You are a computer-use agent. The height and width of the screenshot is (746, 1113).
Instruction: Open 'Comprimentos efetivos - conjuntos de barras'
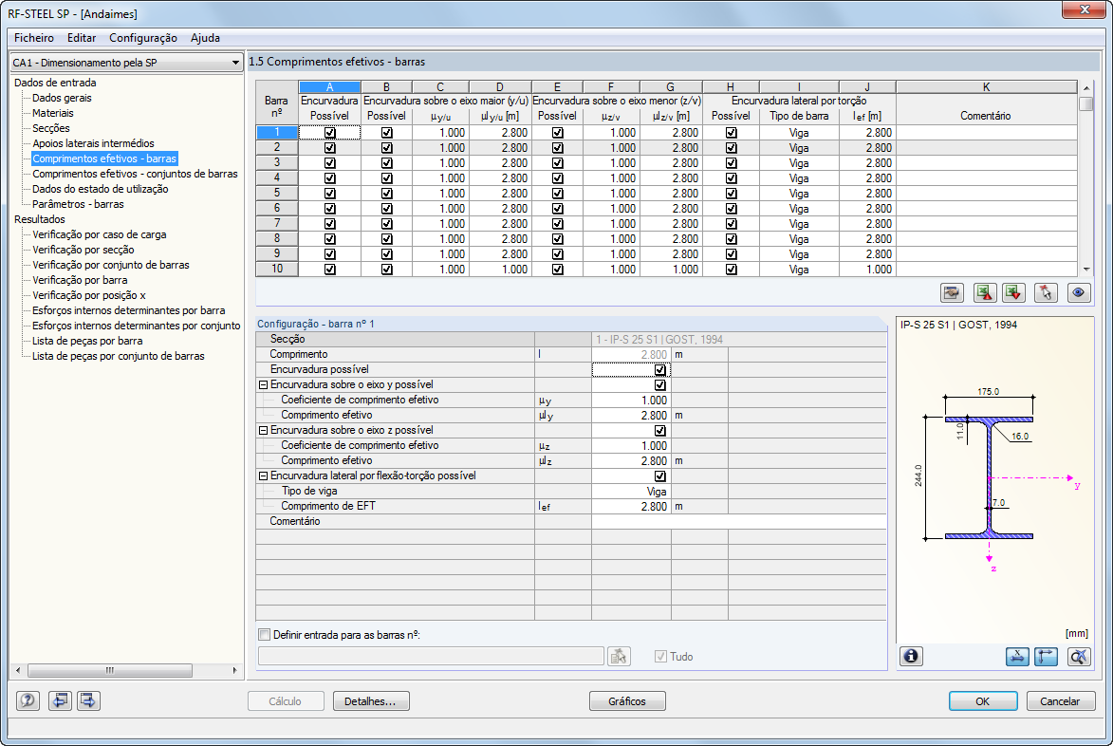pyautogui.click(x=135, y=174)
